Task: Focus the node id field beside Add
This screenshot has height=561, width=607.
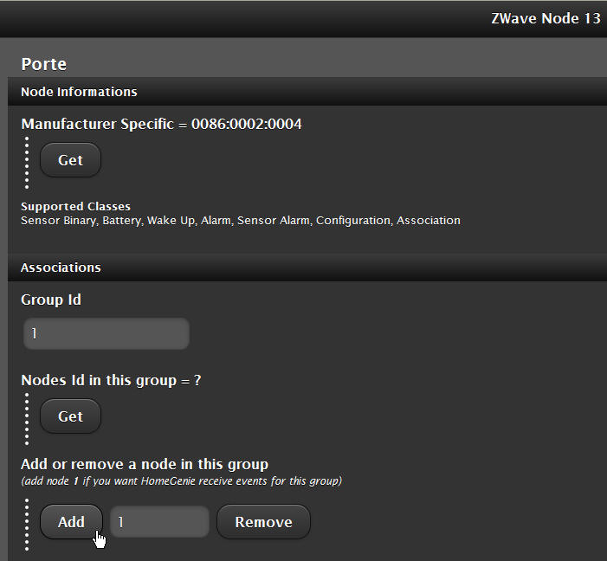Action: (x=160, y=522)
